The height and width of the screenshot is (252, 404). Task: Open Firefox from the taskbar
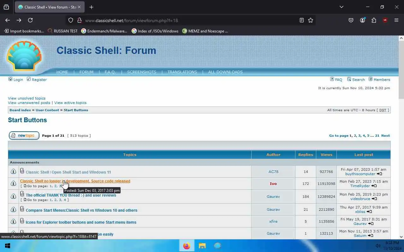(x=187, y=246)
